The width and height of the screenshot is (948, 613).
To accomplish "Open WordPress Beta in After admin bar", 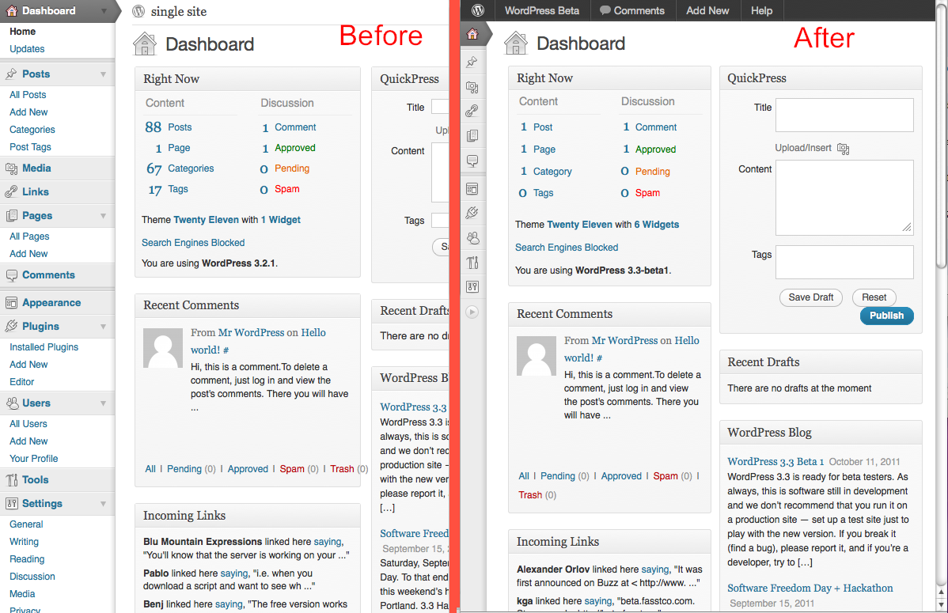I will point(542,10).
